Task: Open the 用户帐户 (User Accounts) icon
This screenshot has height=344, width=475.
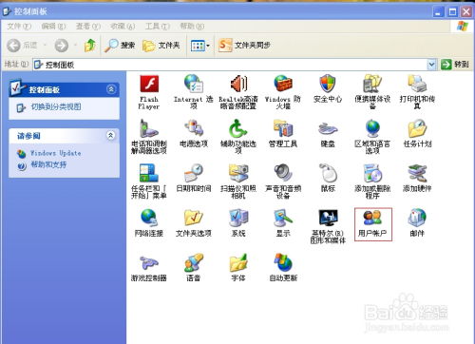Action: [x=372, y=224]
